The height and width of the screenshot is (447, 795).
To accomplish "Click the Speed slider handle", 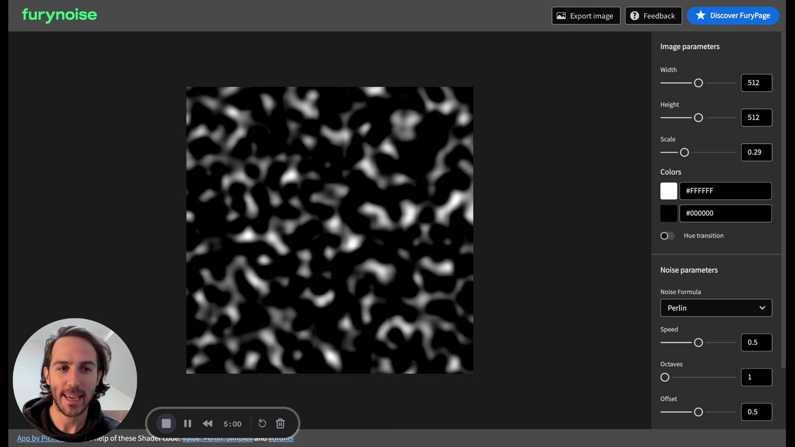I will pos(698,342).
